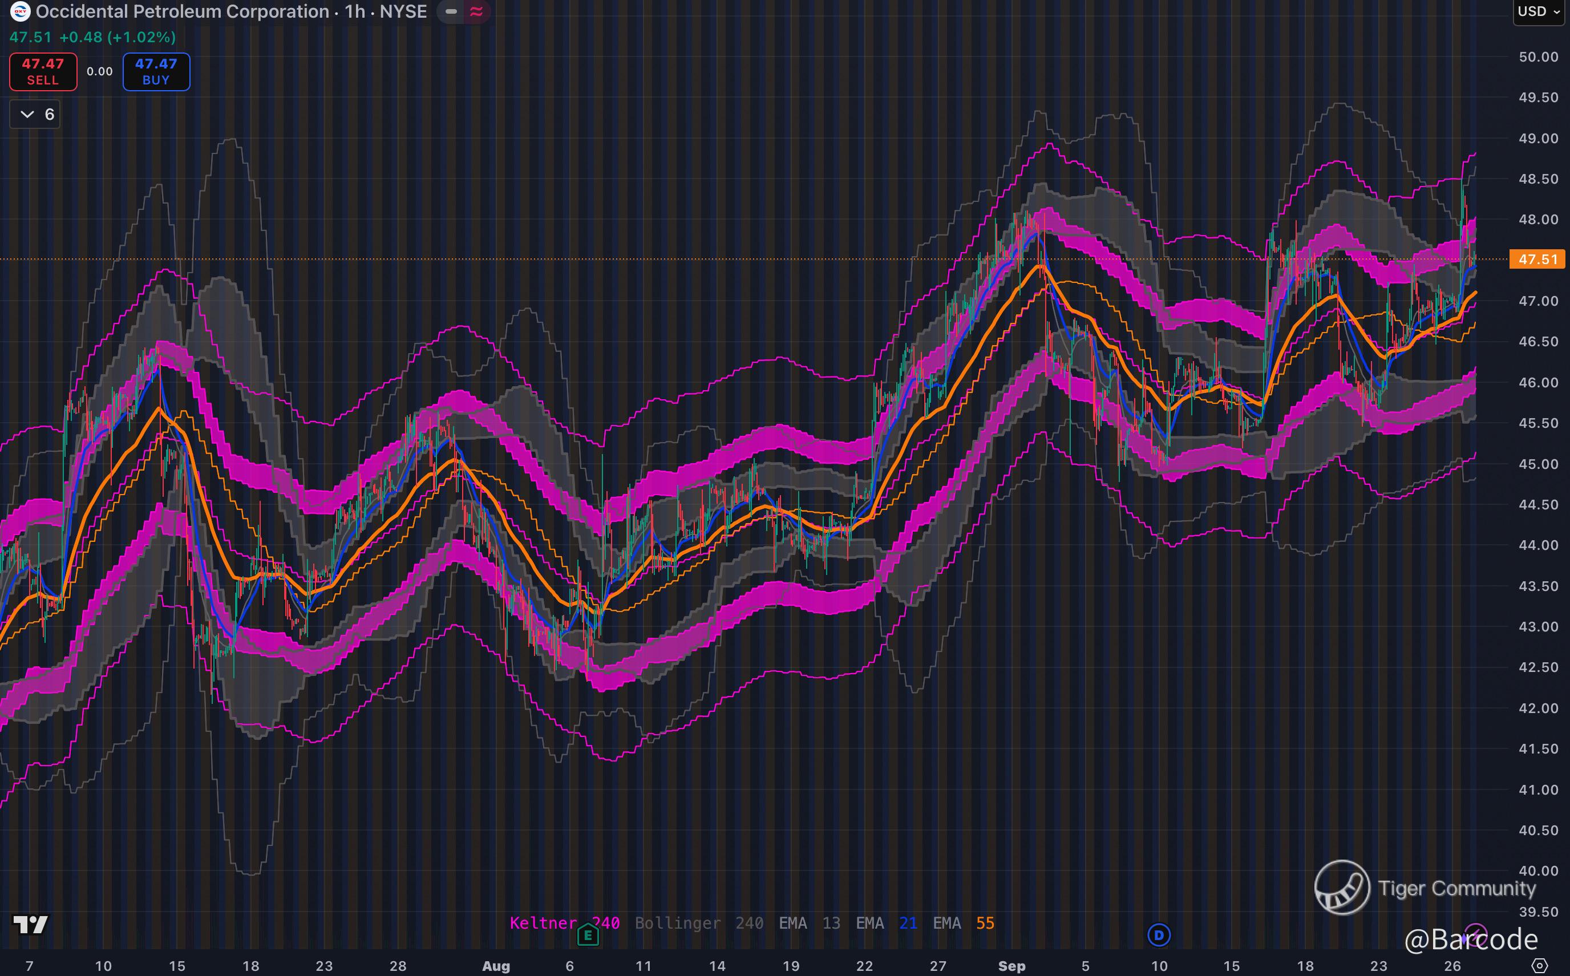Click the gray dash market-status icon

(x=451, y=11)
